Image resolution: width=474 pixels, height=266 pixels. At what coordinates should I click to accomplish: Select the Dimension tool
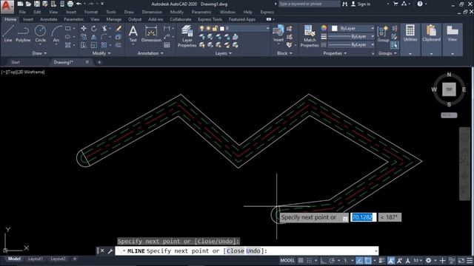[x=151, y=33]
